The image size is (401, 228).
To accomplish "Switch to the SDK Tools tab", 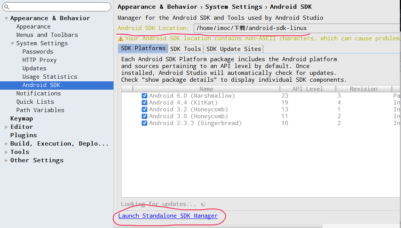I will coord(186,49).
